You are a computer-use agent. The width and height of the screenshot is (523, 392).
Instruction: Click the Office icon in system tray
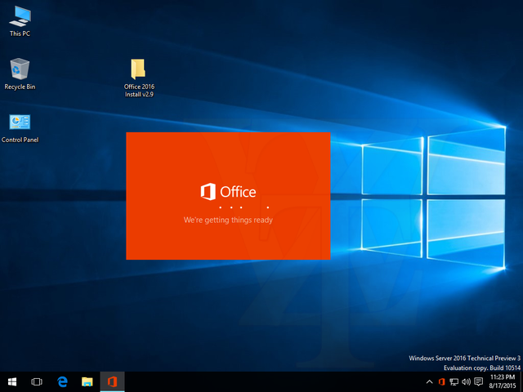[442, 382]
